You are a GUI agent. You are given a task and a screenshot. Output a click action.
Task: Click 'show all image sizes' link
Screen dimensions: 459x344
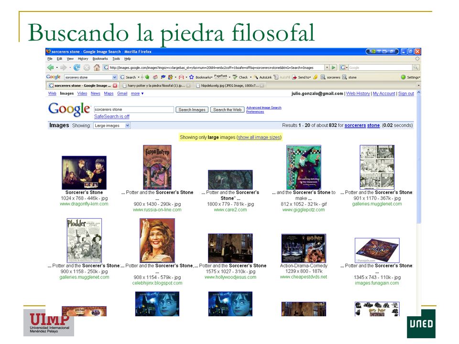pyautogui.click(x=259, y=137)
